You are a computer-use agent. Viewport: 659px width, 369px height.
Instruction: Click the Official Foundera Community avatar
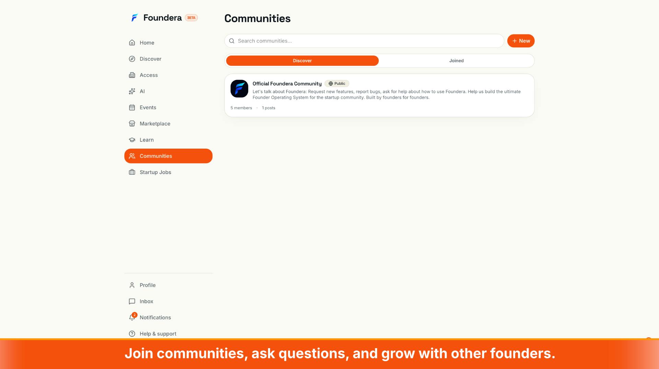[239, 89]
